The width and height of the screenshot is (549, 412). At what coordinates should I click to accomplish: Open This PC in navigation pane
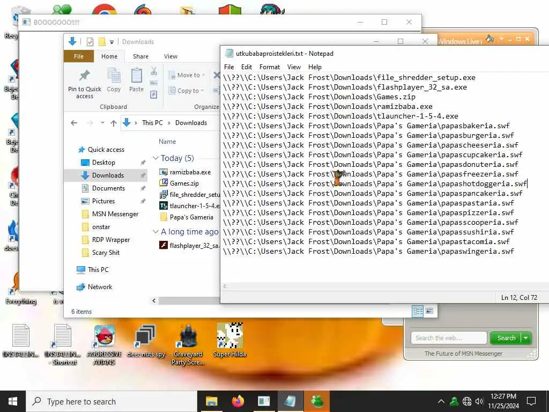(x=98, y=270)
